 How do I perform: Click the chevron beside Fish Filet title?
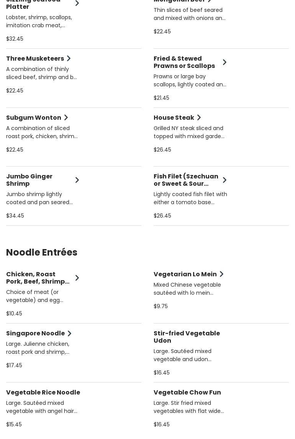[225, 180]
